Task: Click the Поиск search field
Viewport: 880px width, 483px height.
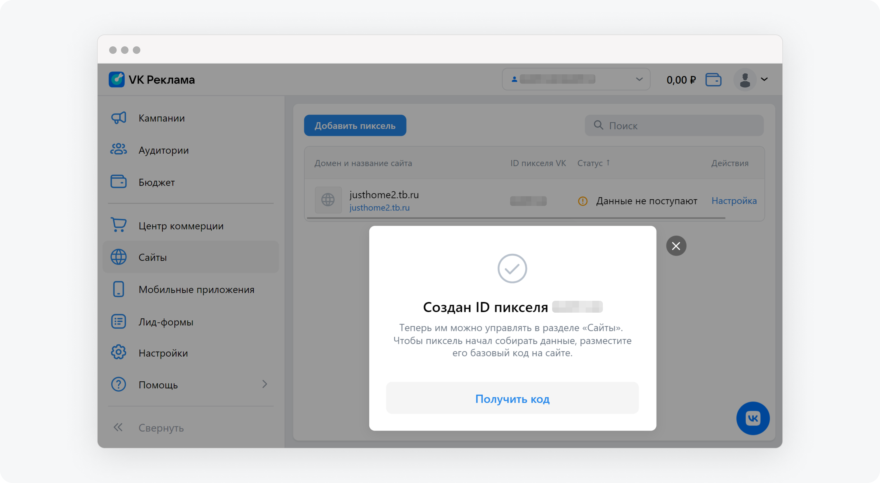Action: point(674,125)
